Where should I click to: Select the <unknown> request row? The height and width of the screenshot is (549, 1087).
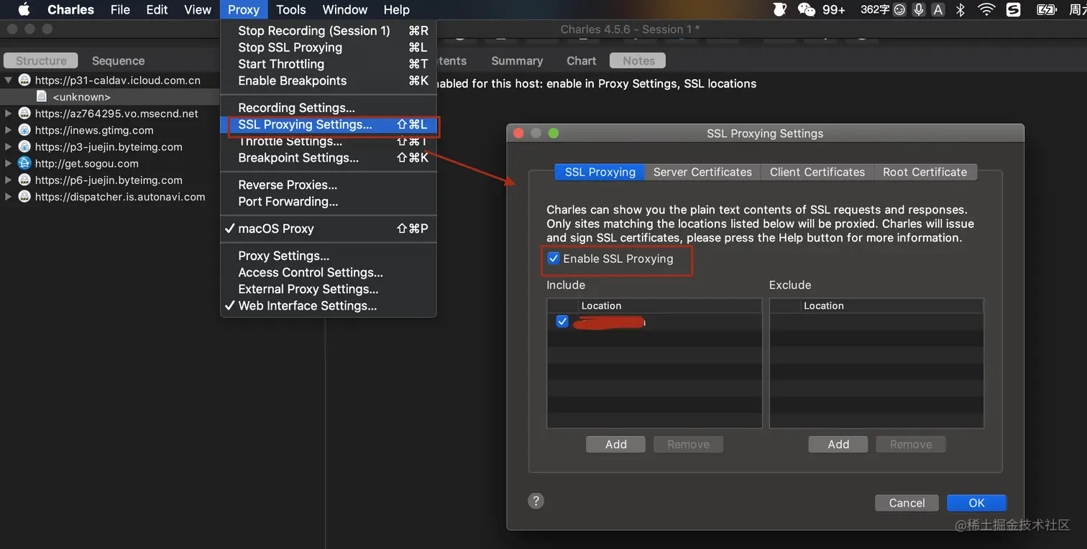pyautogui.click(x=109, y=96)
